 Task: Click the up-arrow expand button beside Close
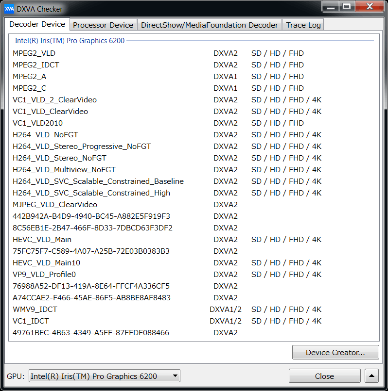pyautogui.click(x=371, y=376)
